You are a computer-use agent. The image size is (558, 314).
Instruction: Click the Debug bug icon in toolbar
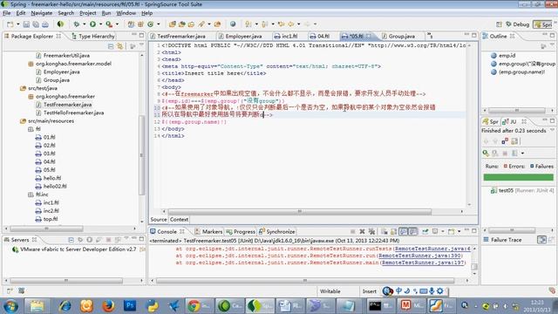[x=76, y=24]
